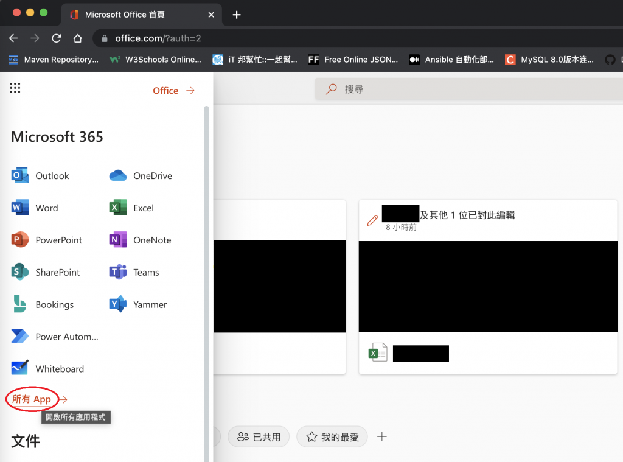
Task: Click the pencil edit icon on document card
Action: (372, 220)
